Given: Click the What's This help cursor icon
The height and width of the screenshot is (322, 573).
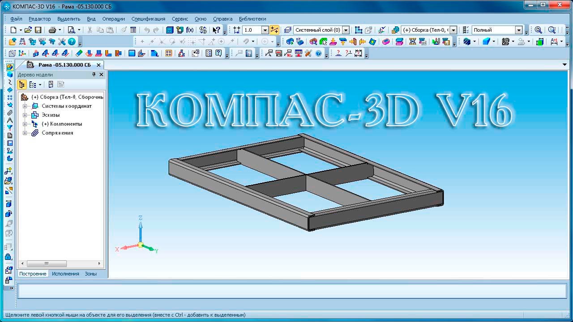Looking at the screenshot, I should coord(216,30).
